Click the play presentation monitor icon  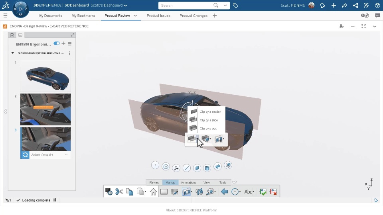click(x=109, y=192)
